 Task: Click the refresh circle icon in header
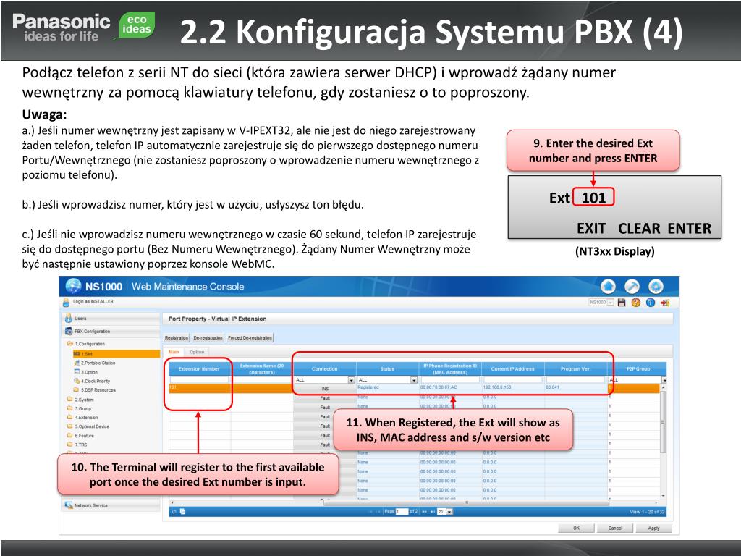(x=656, y=286)
